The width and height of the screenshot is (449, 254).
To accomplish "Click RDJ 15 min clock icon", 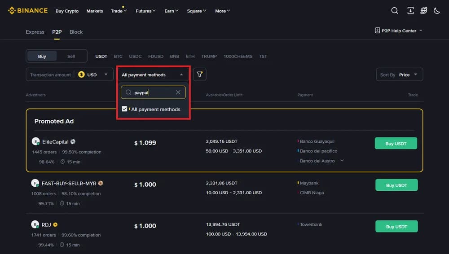I will 62,245.
